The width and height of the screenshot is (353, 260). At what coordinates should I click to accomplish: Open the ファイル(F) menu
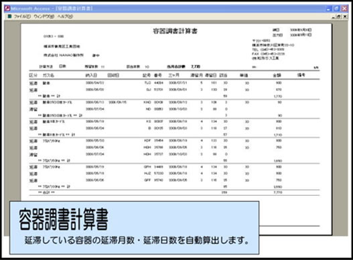(22, 17)
